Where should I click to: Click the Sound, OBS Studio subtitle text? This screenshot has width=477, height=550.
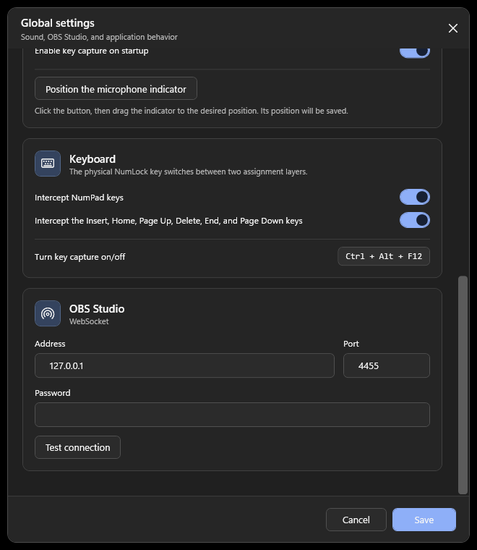99,37
